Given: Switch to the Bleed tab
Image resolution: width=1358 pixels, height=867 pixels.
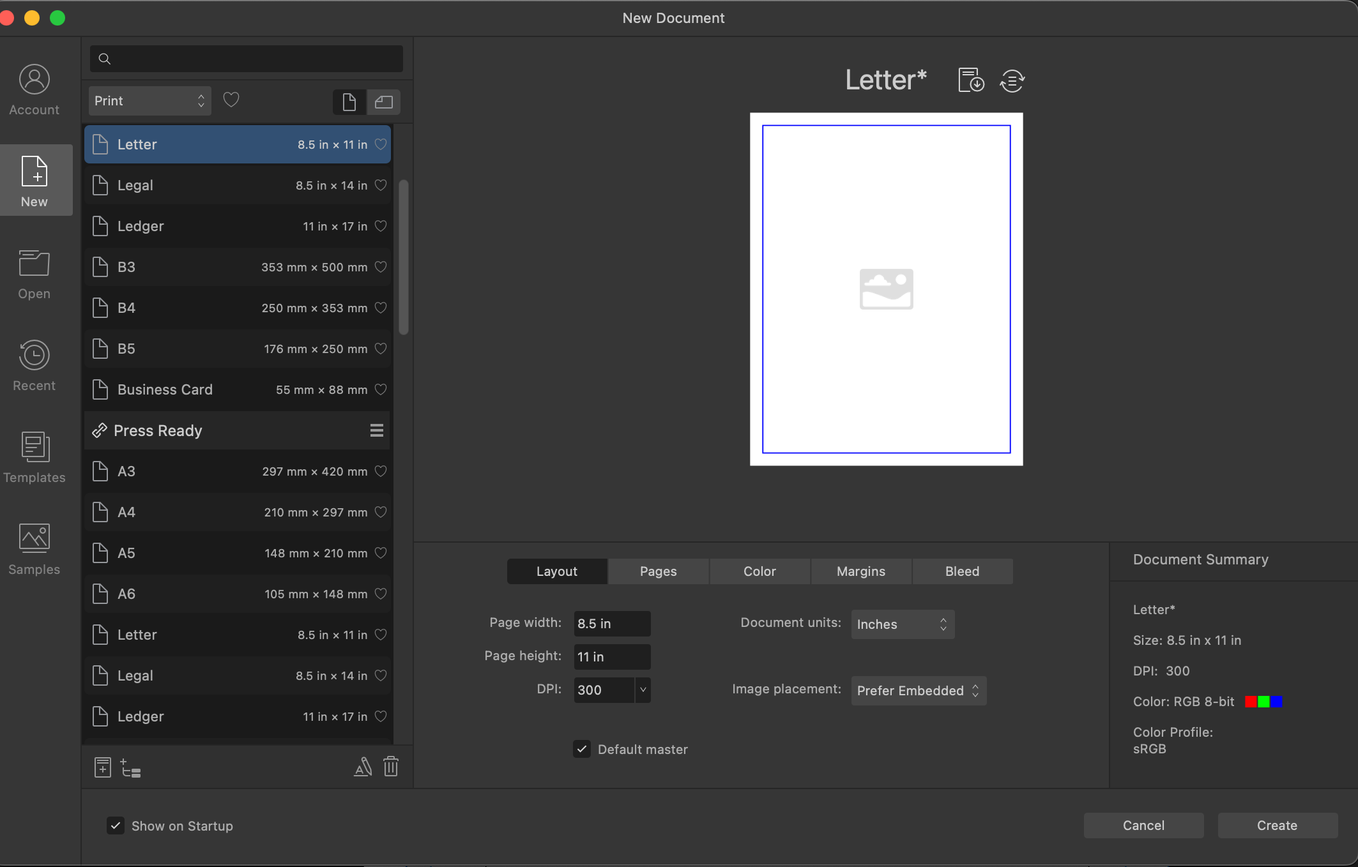Looking at the screenshot, I should tap(963, 571).
